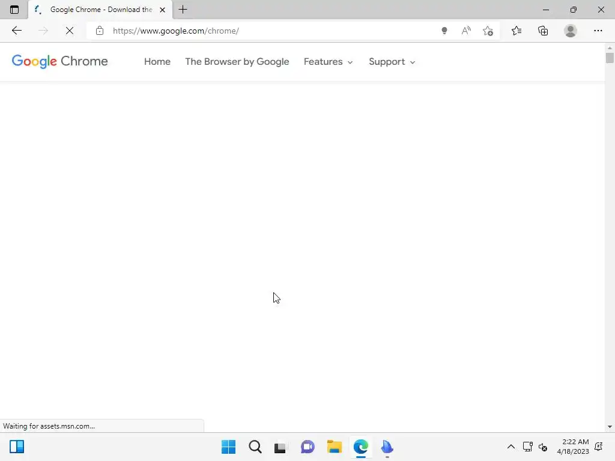Click the page scrollbar down arrow

[610, 427]
